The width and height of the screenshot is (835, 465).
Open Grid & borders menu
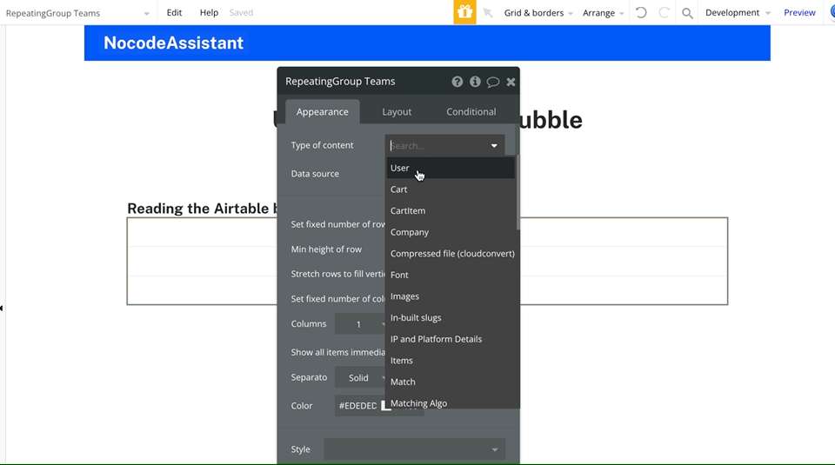(538, 13)
